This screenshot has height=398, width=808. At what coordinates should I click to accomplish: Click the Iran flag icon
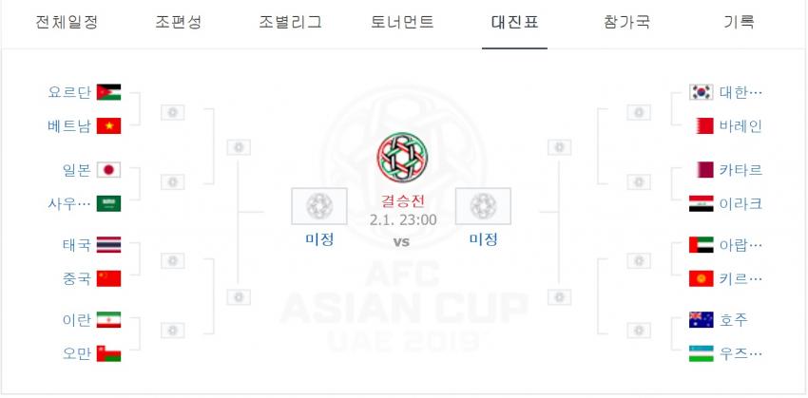(x=108, y=320)
